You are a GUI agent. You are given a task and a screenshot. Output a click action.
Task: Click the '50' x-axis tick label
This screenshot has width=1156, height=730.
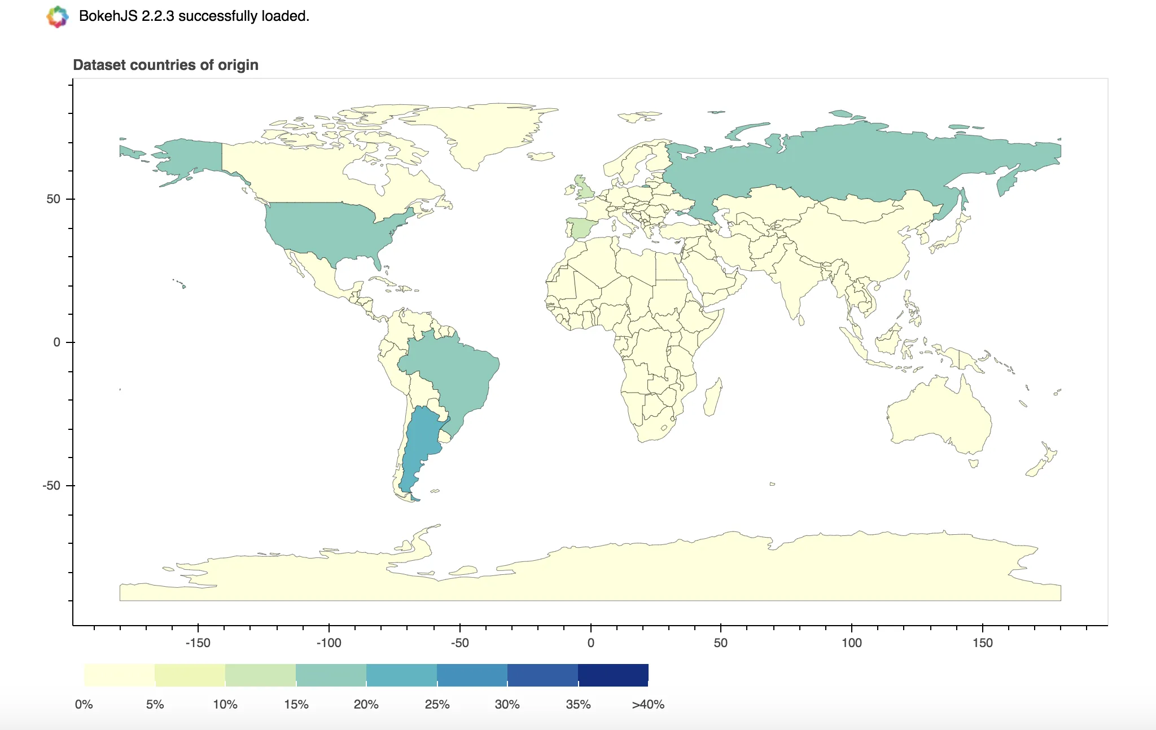pyautogui.click(x=721, y=643)
